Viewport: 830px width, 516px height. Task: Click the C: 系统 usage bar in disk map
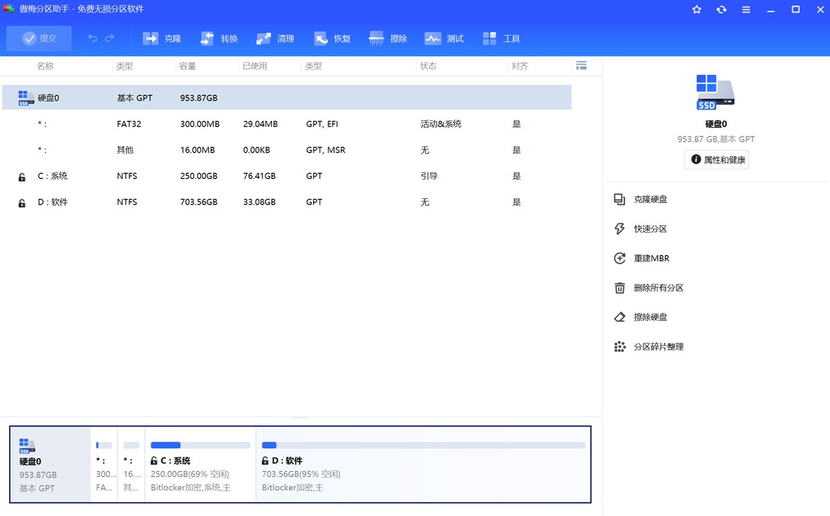click(201, 446)
